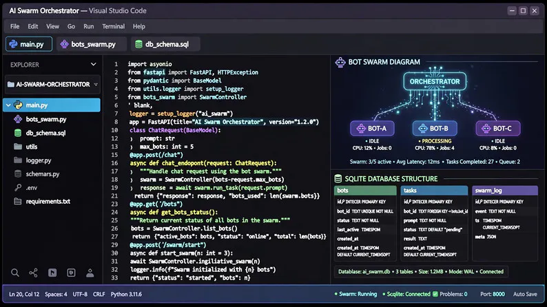
Task: Toggle the Problems checkbox in status bar
Action: coord(435,294)
